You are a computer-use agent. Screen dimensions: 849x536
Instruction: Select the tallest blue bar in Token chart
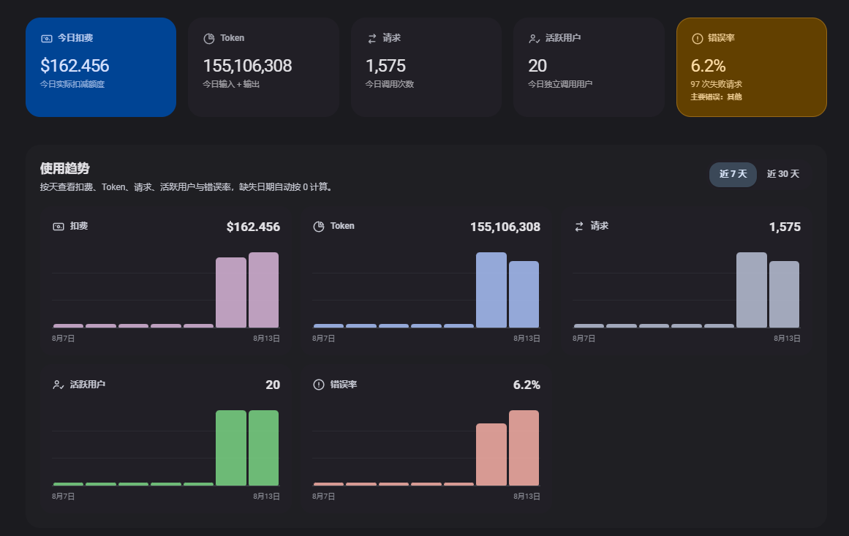click(491, 290)
